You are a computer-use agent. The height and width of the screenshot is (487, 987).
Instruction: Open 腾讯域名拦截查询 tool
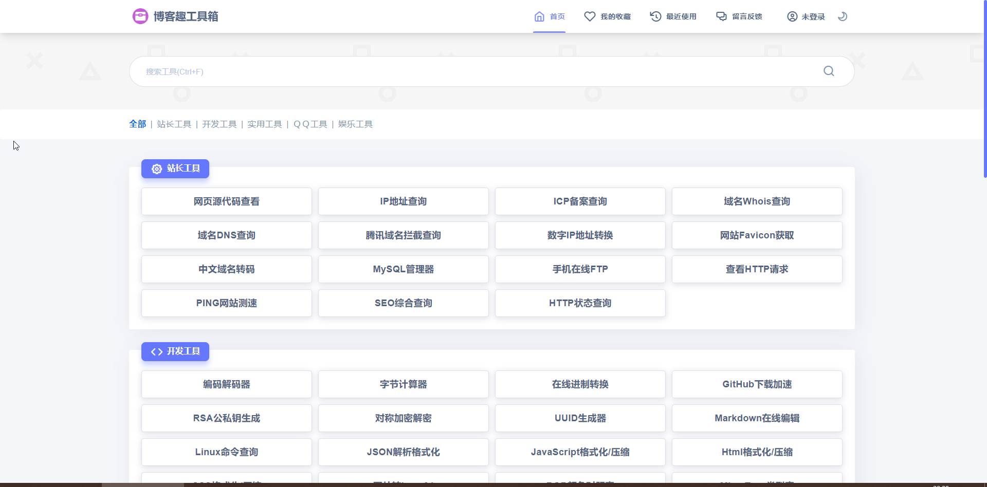pyautogui.click(x=404, y=235)
